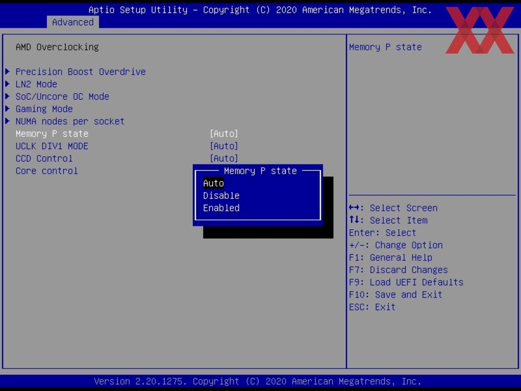This screenshot has height=391, width=521.
Task: Expand Precision Boost Overdrive submenu arrow
Action: click(7, 71)
